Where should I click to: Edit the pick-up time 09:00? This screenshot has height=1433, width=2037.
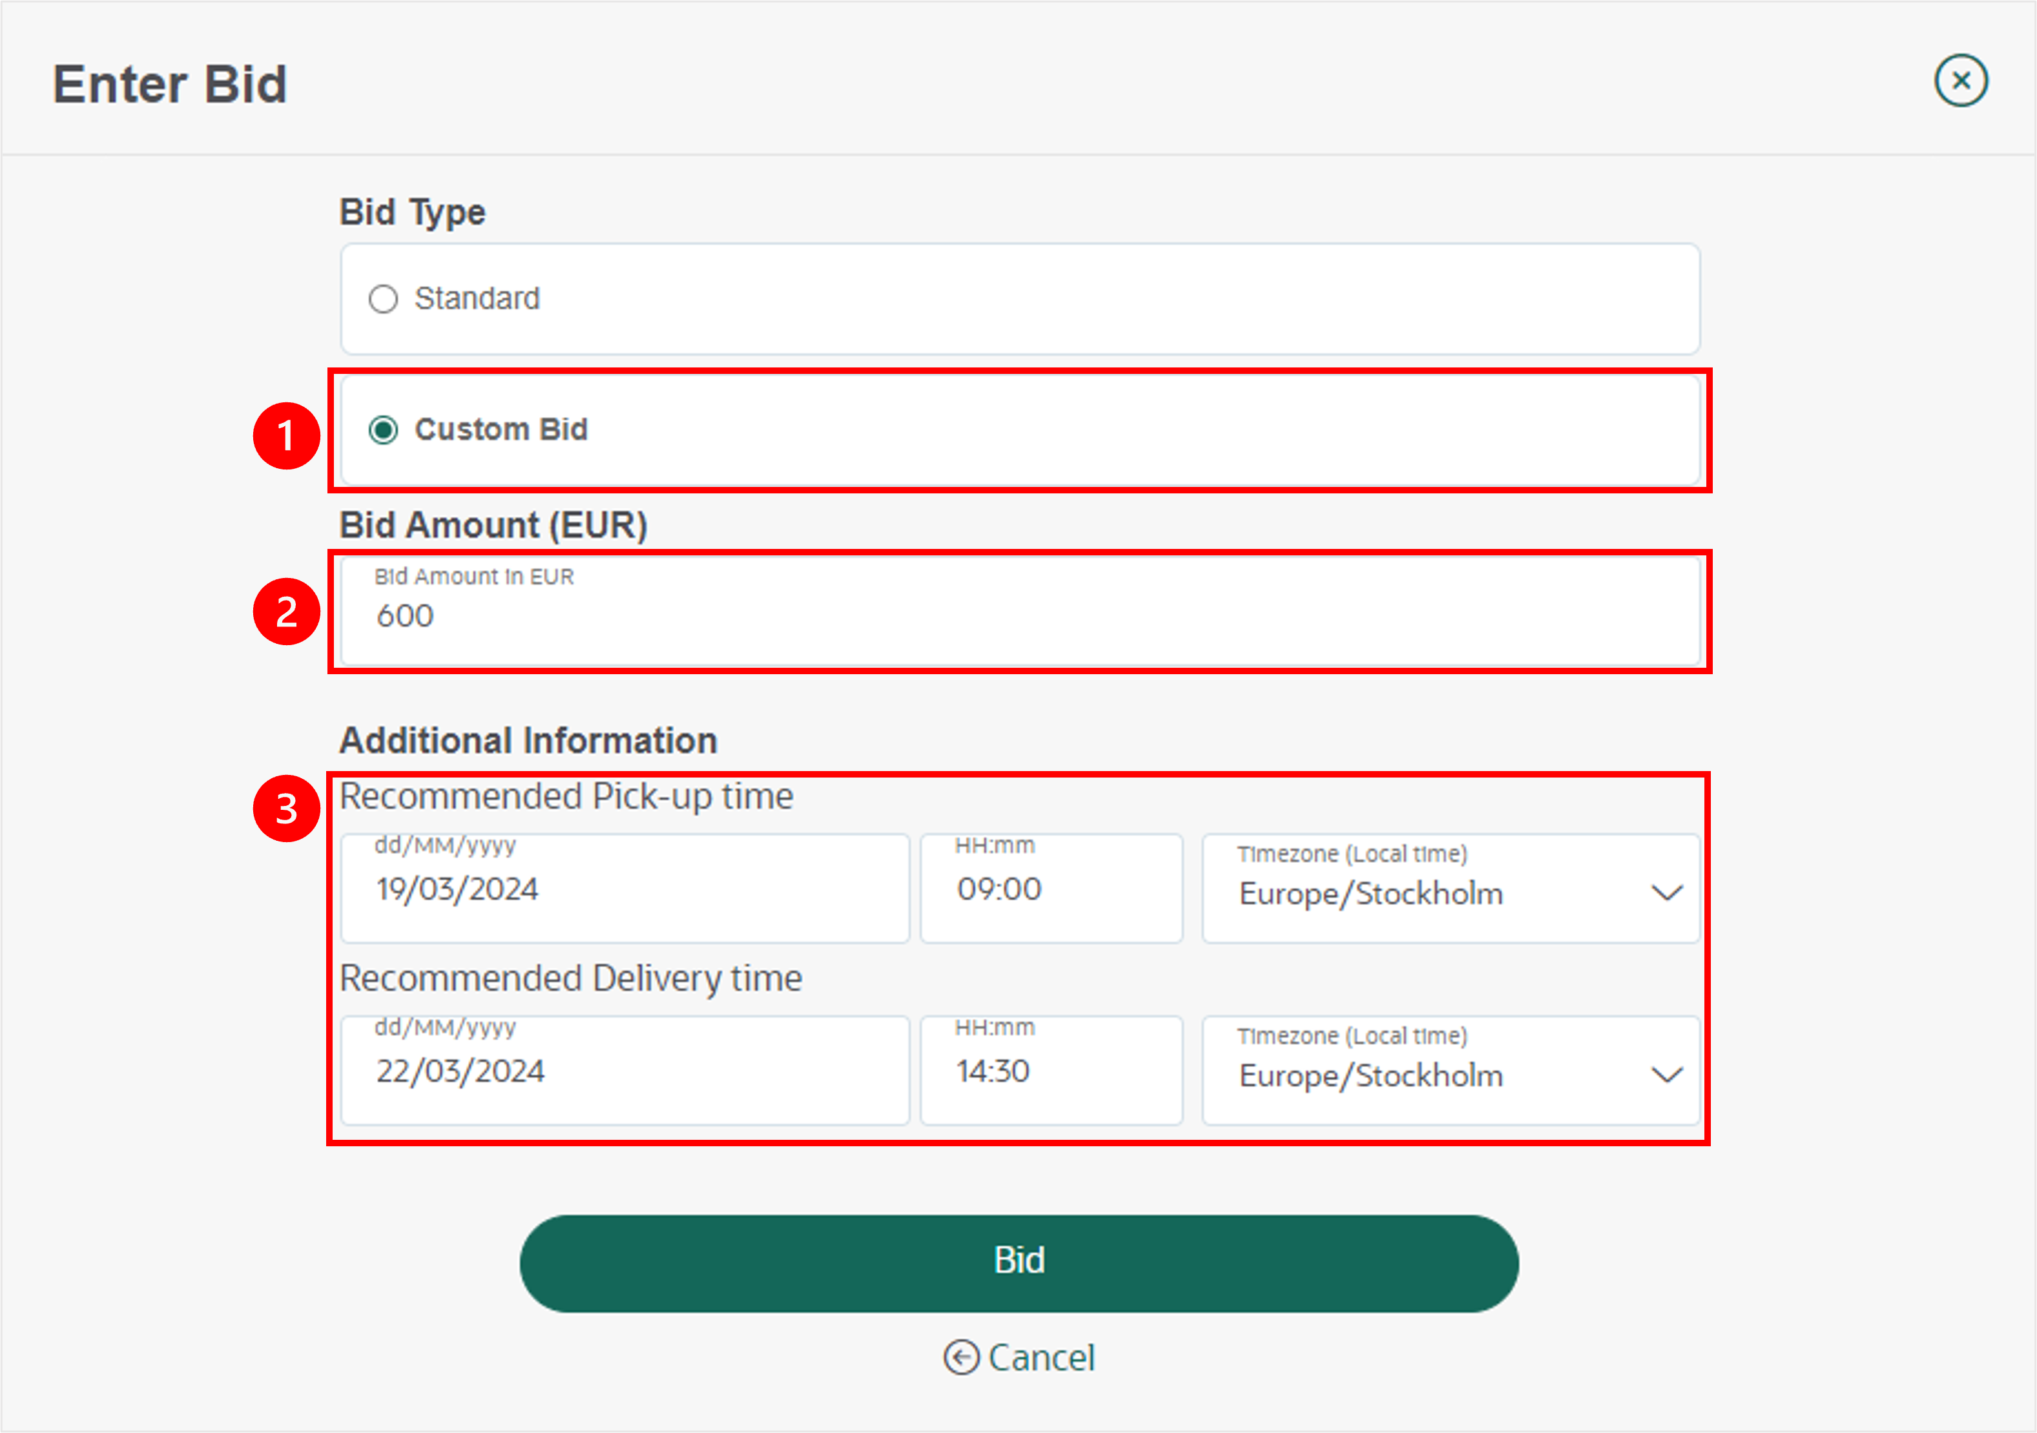pos(1051,888)
